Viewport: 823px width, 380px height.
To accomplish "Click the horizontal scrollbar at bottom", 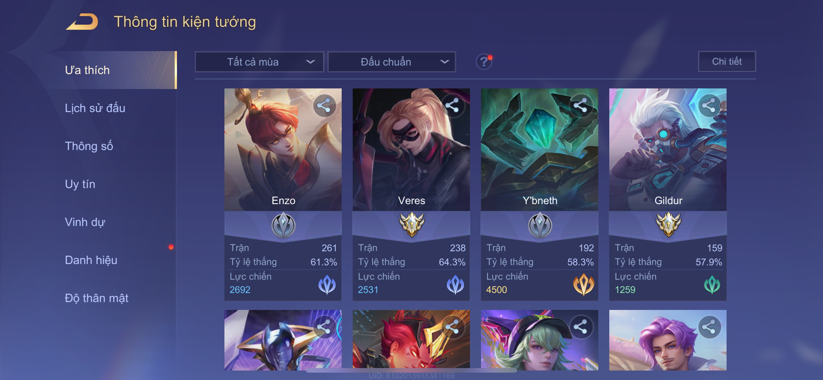I will (411, 371).
